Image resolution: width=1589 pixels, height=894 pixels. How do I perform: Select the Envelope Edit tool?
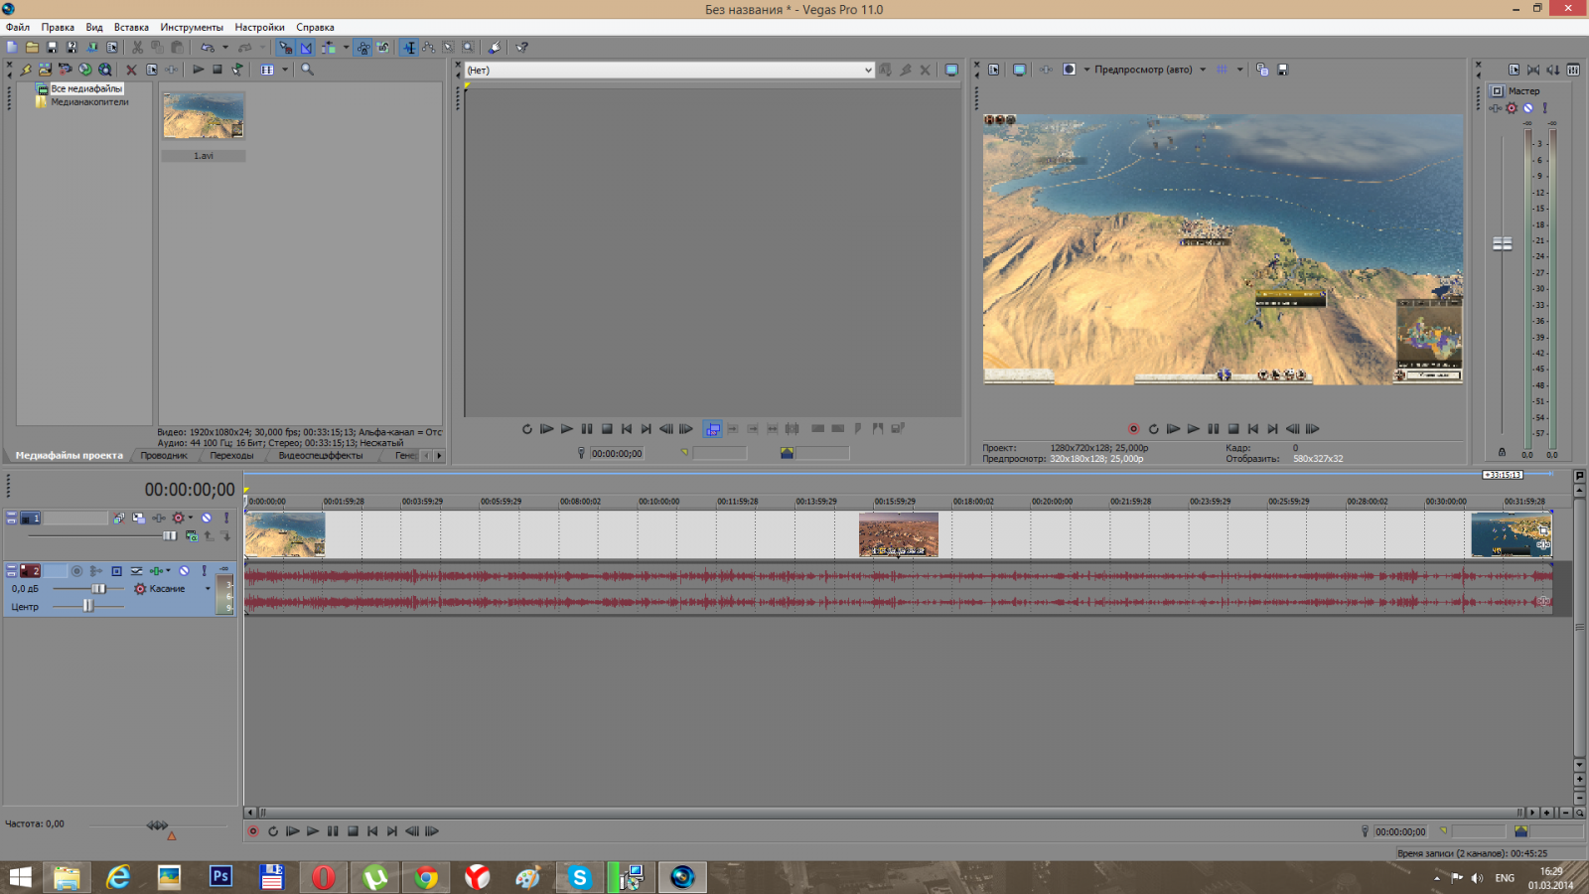click(x=428, y=47)
